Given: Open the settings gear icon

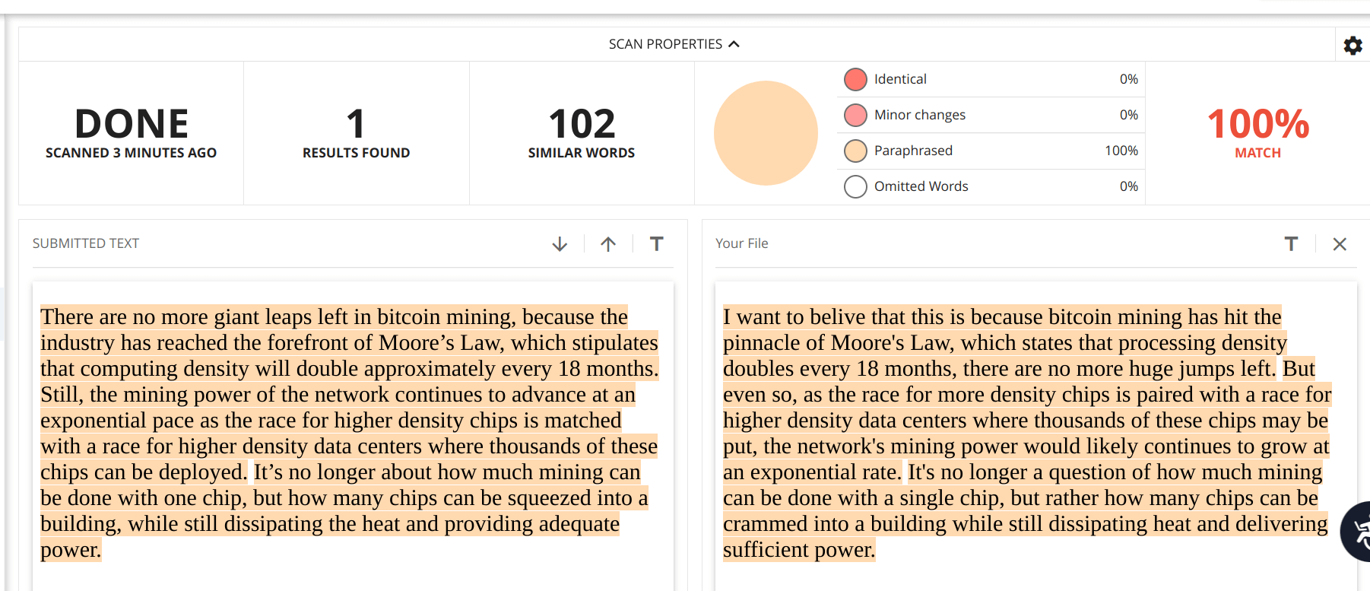Looking at the screenshot, I should pyautogui.click(x=1353, y=46).
